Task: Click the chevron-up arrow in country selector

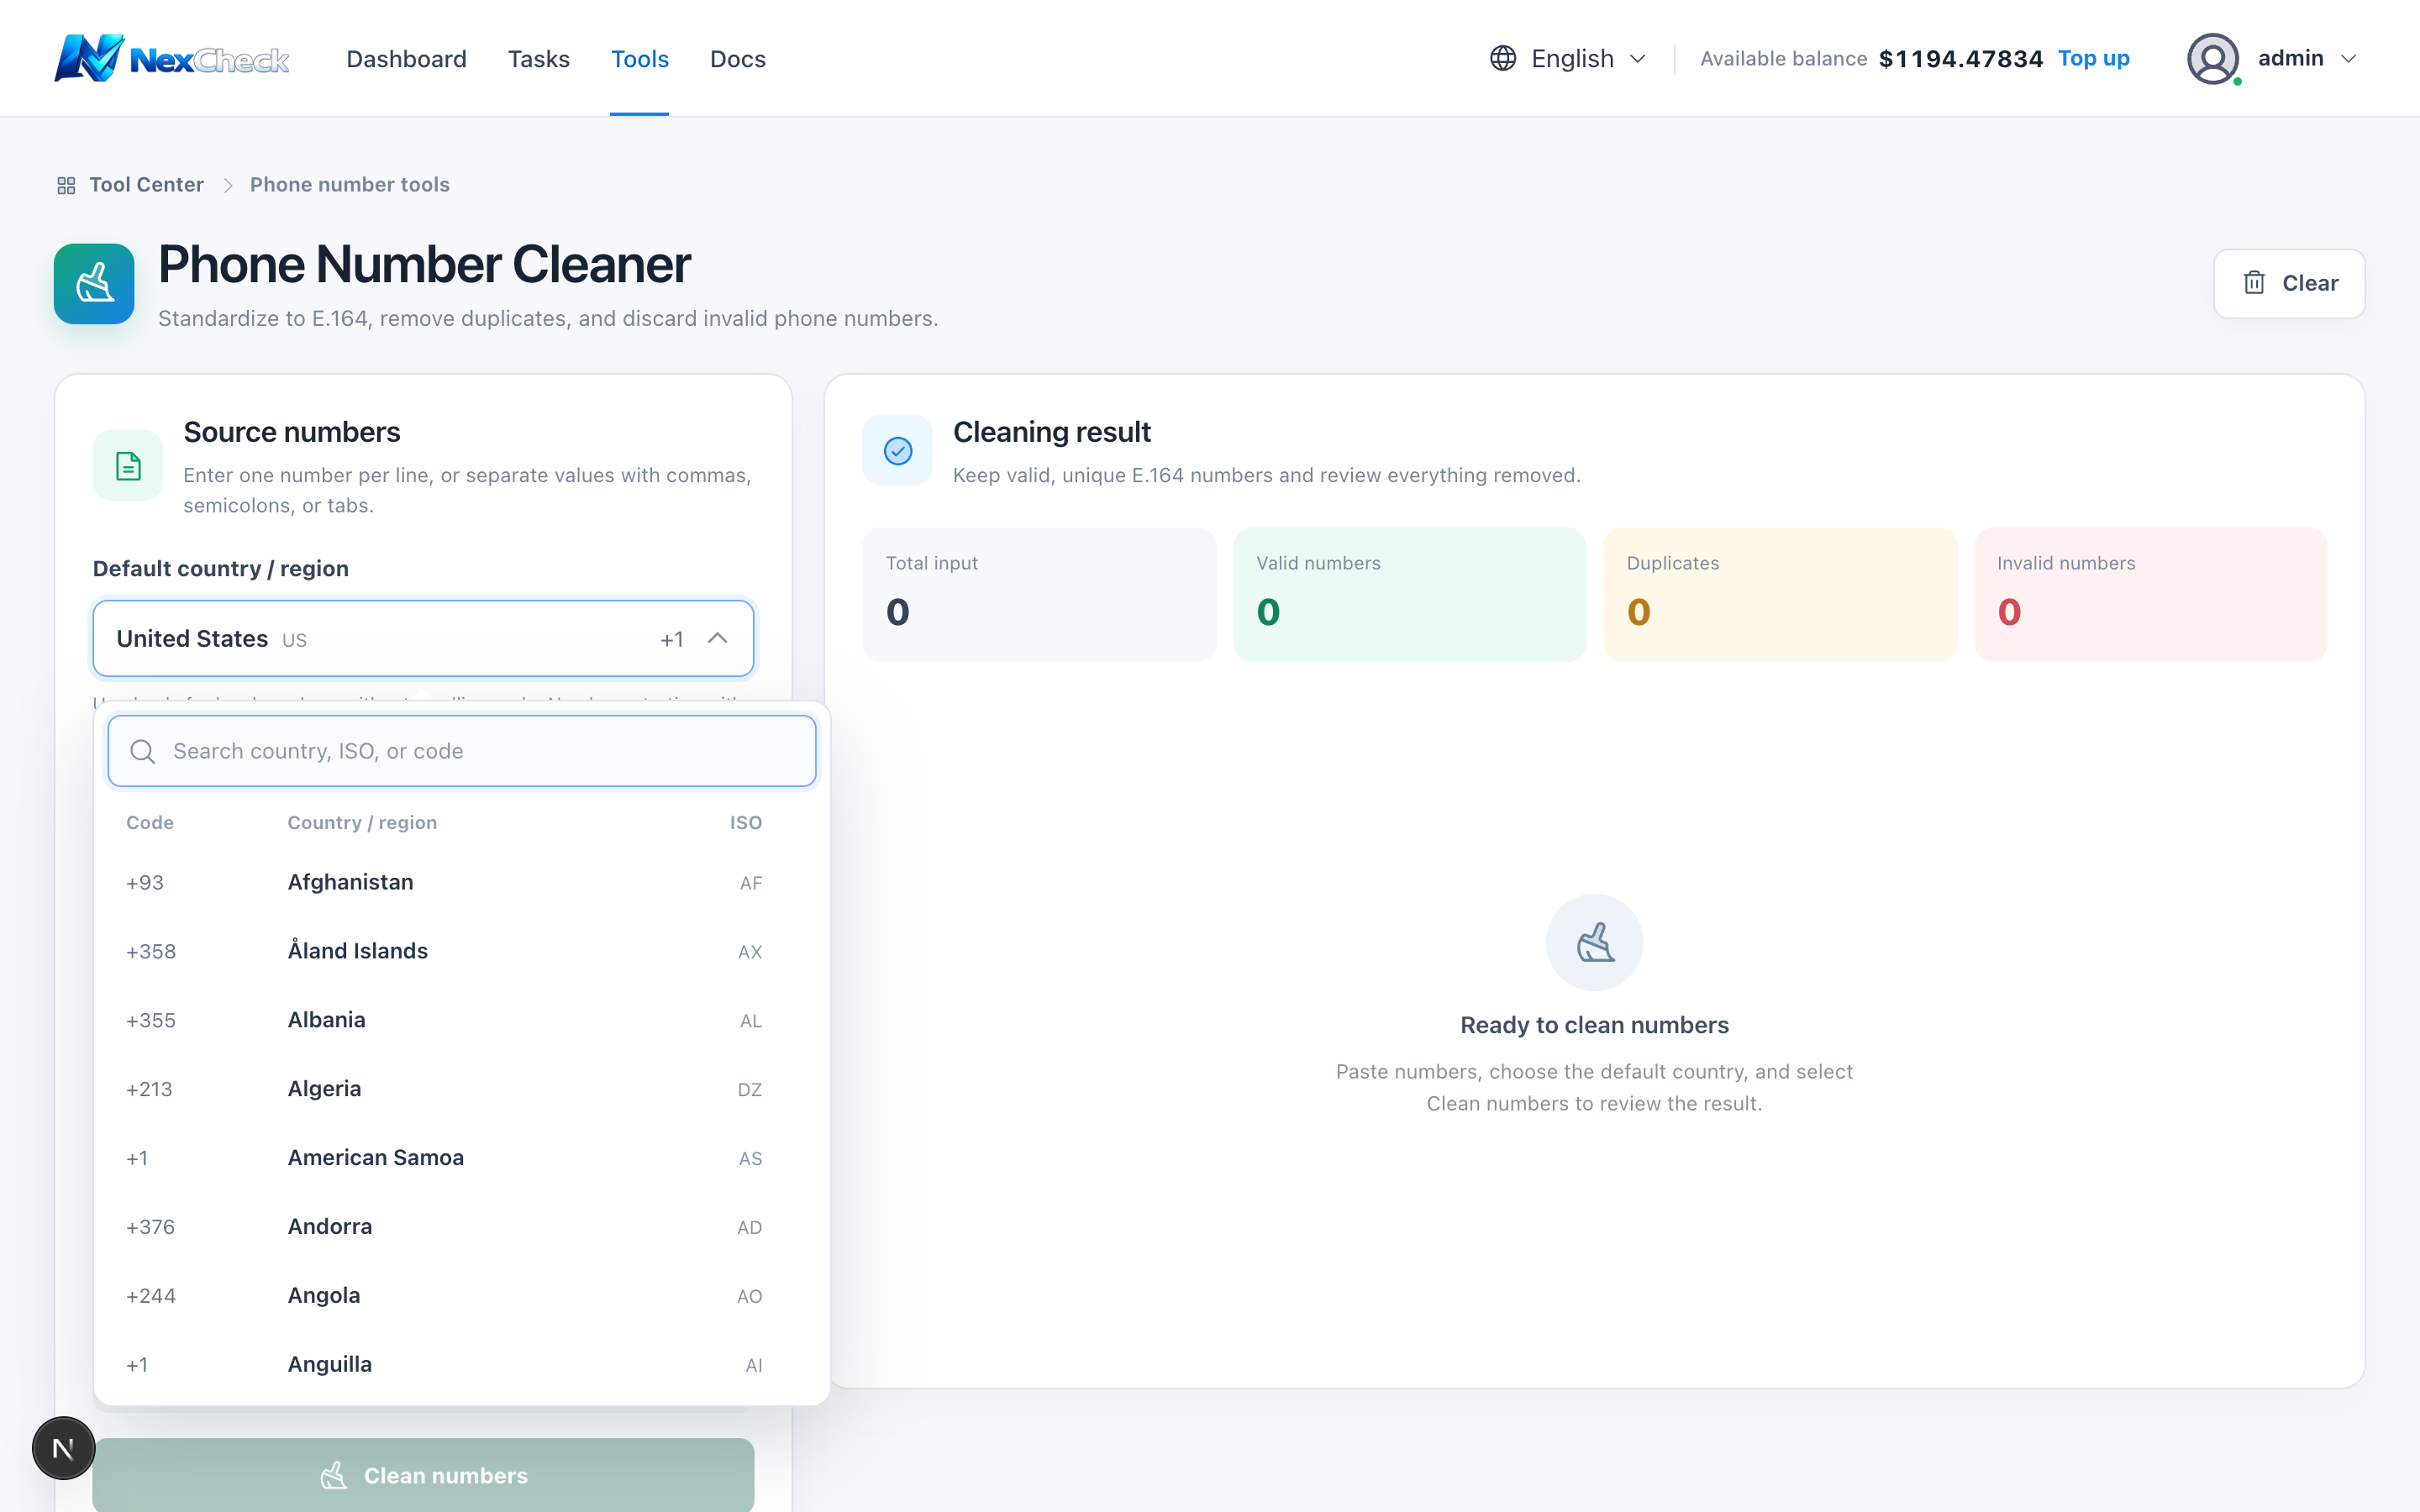Action: (717, 638)
